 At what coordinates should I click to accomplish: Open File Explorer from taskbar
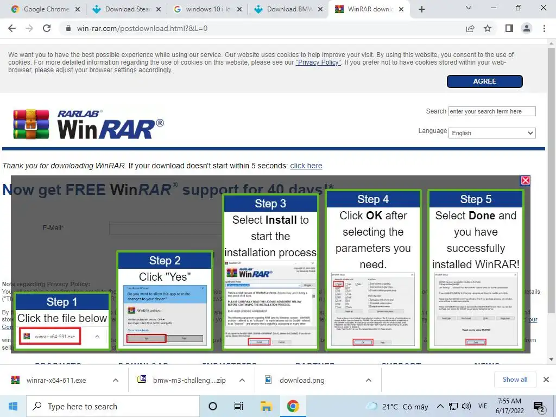pos(266,406)
